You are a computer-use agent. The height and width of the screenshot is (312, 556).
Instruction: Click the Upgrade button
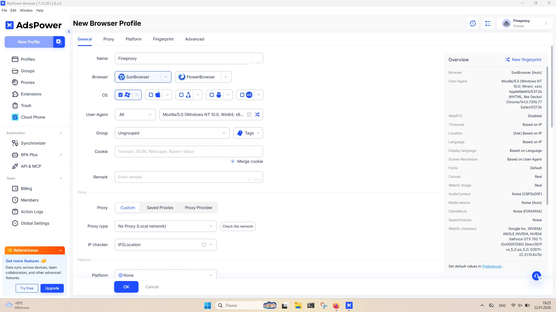pos(52,288)
